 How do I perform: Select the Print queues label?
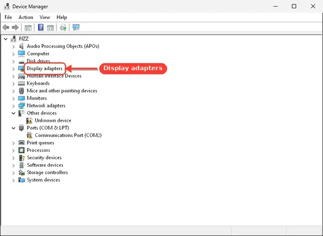[x=41, y=143]
